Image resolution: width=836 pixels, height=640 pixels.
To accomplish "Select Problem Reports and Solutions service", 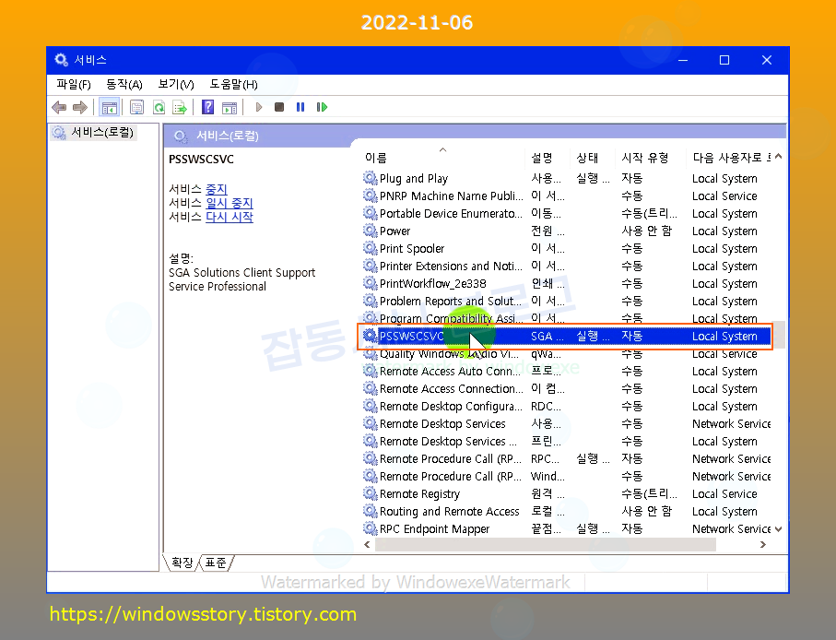I will 566,301.
